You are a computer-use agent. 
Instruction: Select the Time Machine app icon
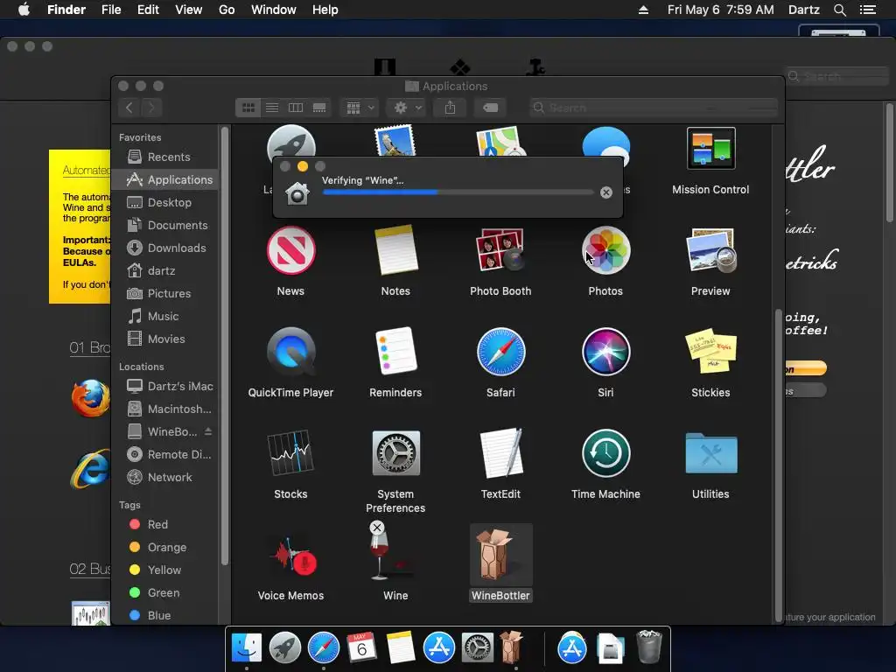pos(605,452)
